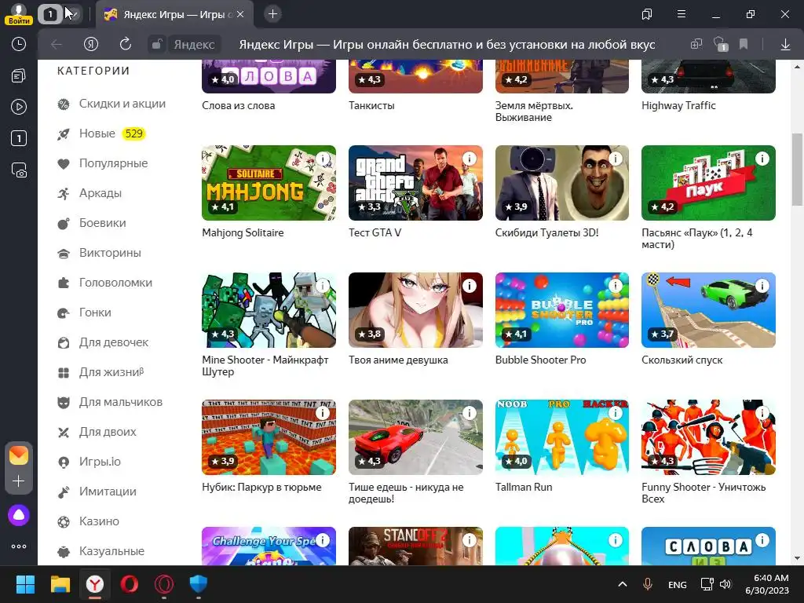Open a new tab with plus
The width and height of the screenshot is (804, 603).
(x=272, y=14)
